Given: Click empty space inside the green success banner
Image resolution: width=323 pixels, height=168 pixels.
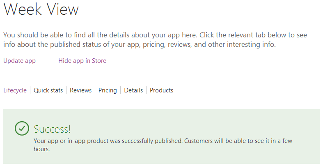Looking at the screenshot, I should [206, 124].
